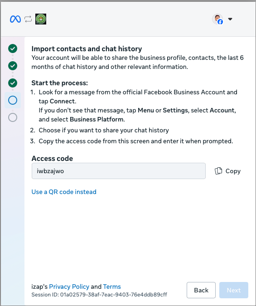Click the Copy label beside the access code
The image size is (256, 306).
(x=233, y=171)
